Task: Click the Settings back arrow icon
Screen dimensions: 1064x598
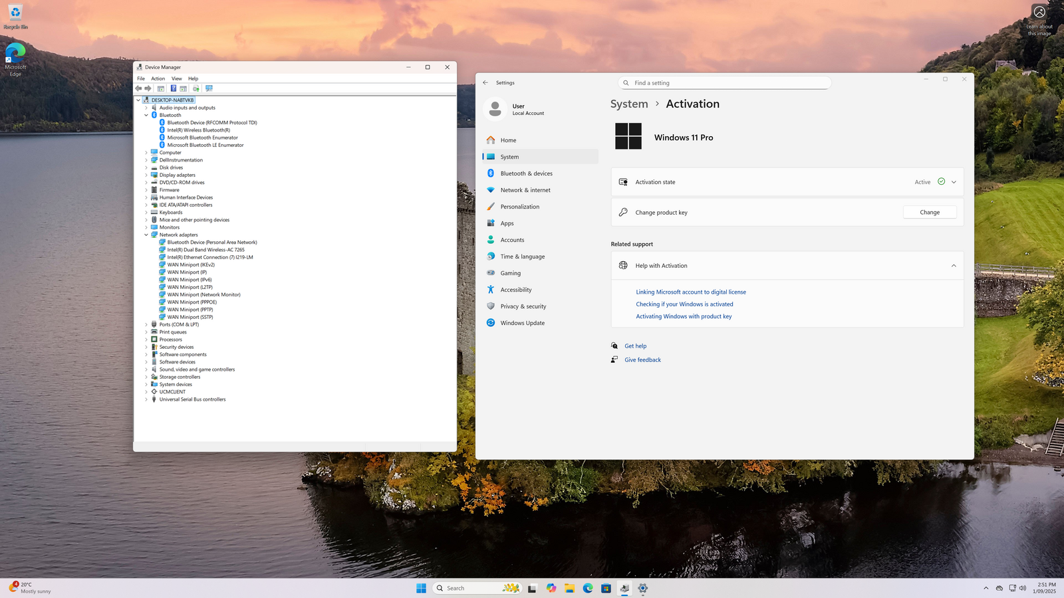Action: [x=485, y=83]
